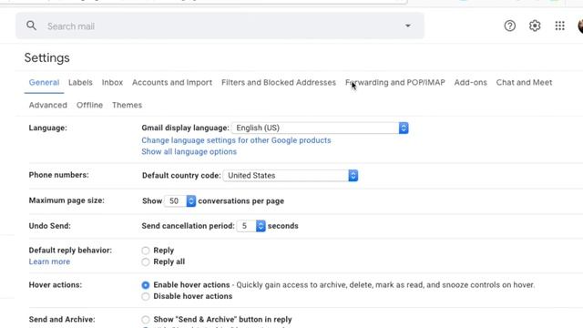Select Show "Send & Archive" button in reply

click(146, 320)
